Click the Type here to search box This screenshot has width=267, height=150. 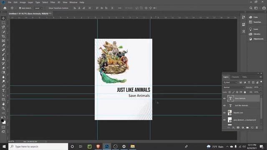(38, 146)
